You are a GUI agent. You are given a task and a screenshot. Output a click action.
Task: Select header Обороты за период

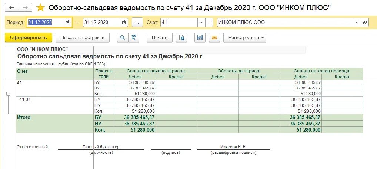click(x=238, y=71)
